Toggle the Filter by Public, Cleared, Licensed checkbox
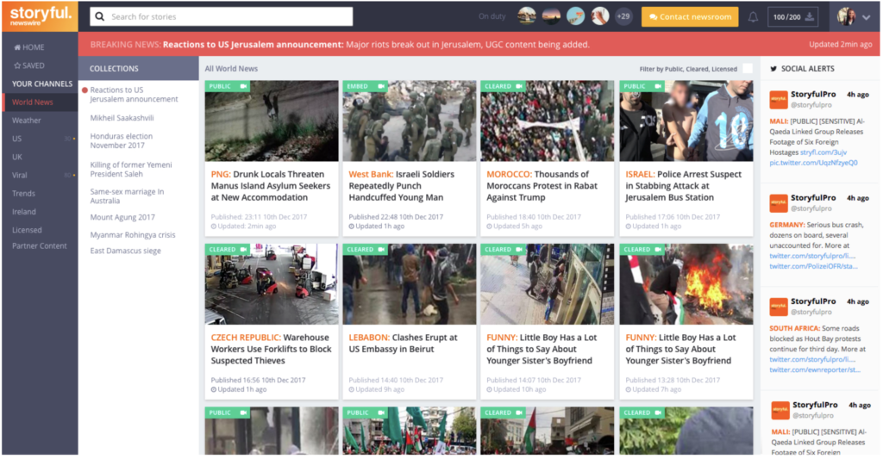This screenshot has width=883, height=459. click(x=748, y=69)
